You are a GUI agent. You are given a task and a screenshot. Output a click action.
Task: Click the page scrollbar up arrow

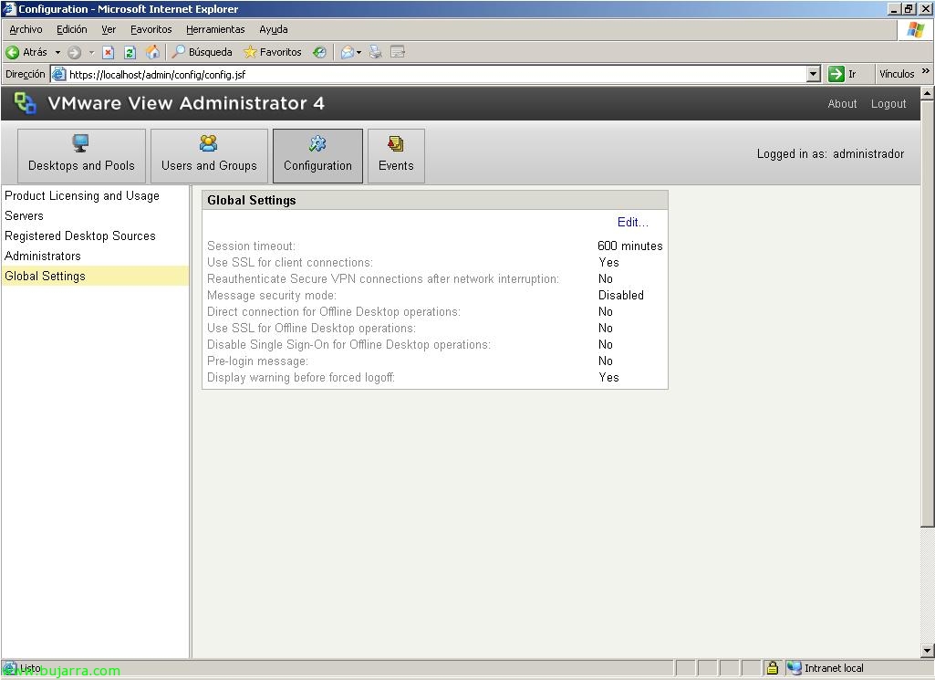tap(927, 93)
